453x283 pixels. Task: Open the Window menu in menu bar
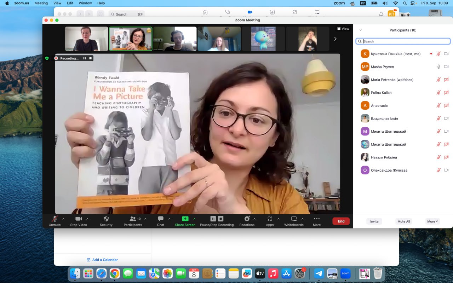tap(85, 3)
